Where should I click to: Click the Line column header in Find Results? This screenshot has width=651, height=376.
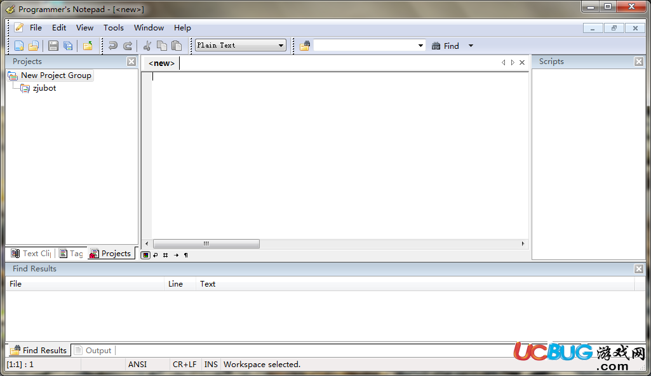coord(180,284)
